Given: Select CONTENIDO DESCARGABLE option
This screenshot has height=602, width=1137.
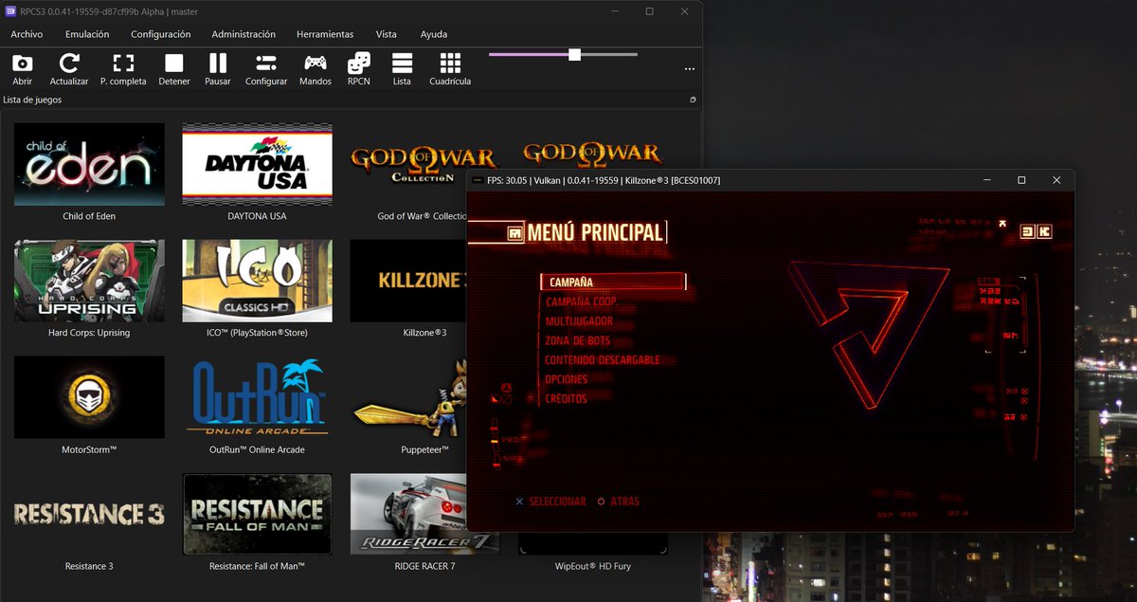Looking at the screenshot, I should [x=603, y=360].
